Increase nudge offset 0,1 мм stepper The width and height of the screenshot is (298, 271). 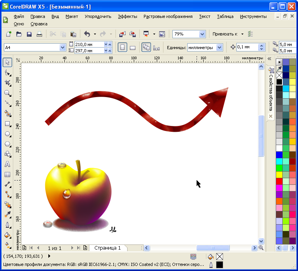click(261, 46)
